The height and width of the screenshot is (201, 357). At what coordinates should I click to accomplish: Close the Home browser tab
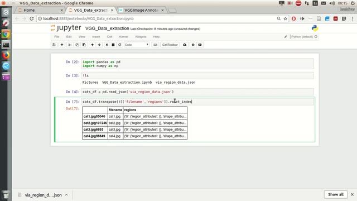tap(61, 10)
